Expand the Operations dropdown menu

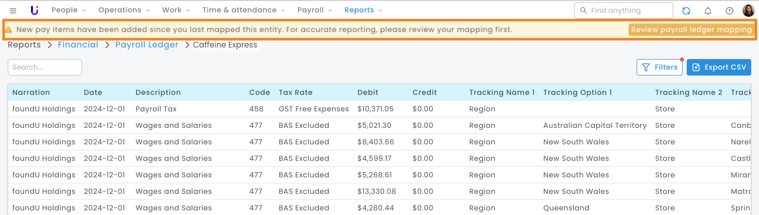(x=124, y=10)
